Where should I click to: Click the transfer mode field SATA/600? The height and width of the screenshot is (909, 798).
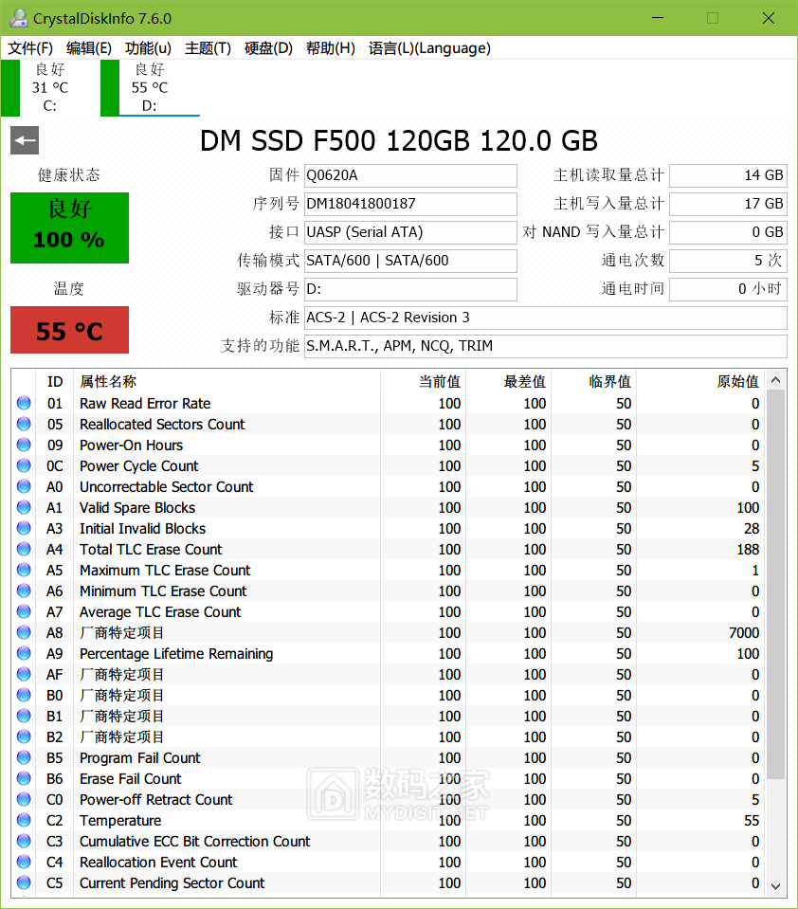(410, 261)
